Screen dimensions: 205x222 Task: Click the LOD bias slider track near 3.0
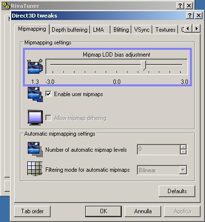(180, 65)
